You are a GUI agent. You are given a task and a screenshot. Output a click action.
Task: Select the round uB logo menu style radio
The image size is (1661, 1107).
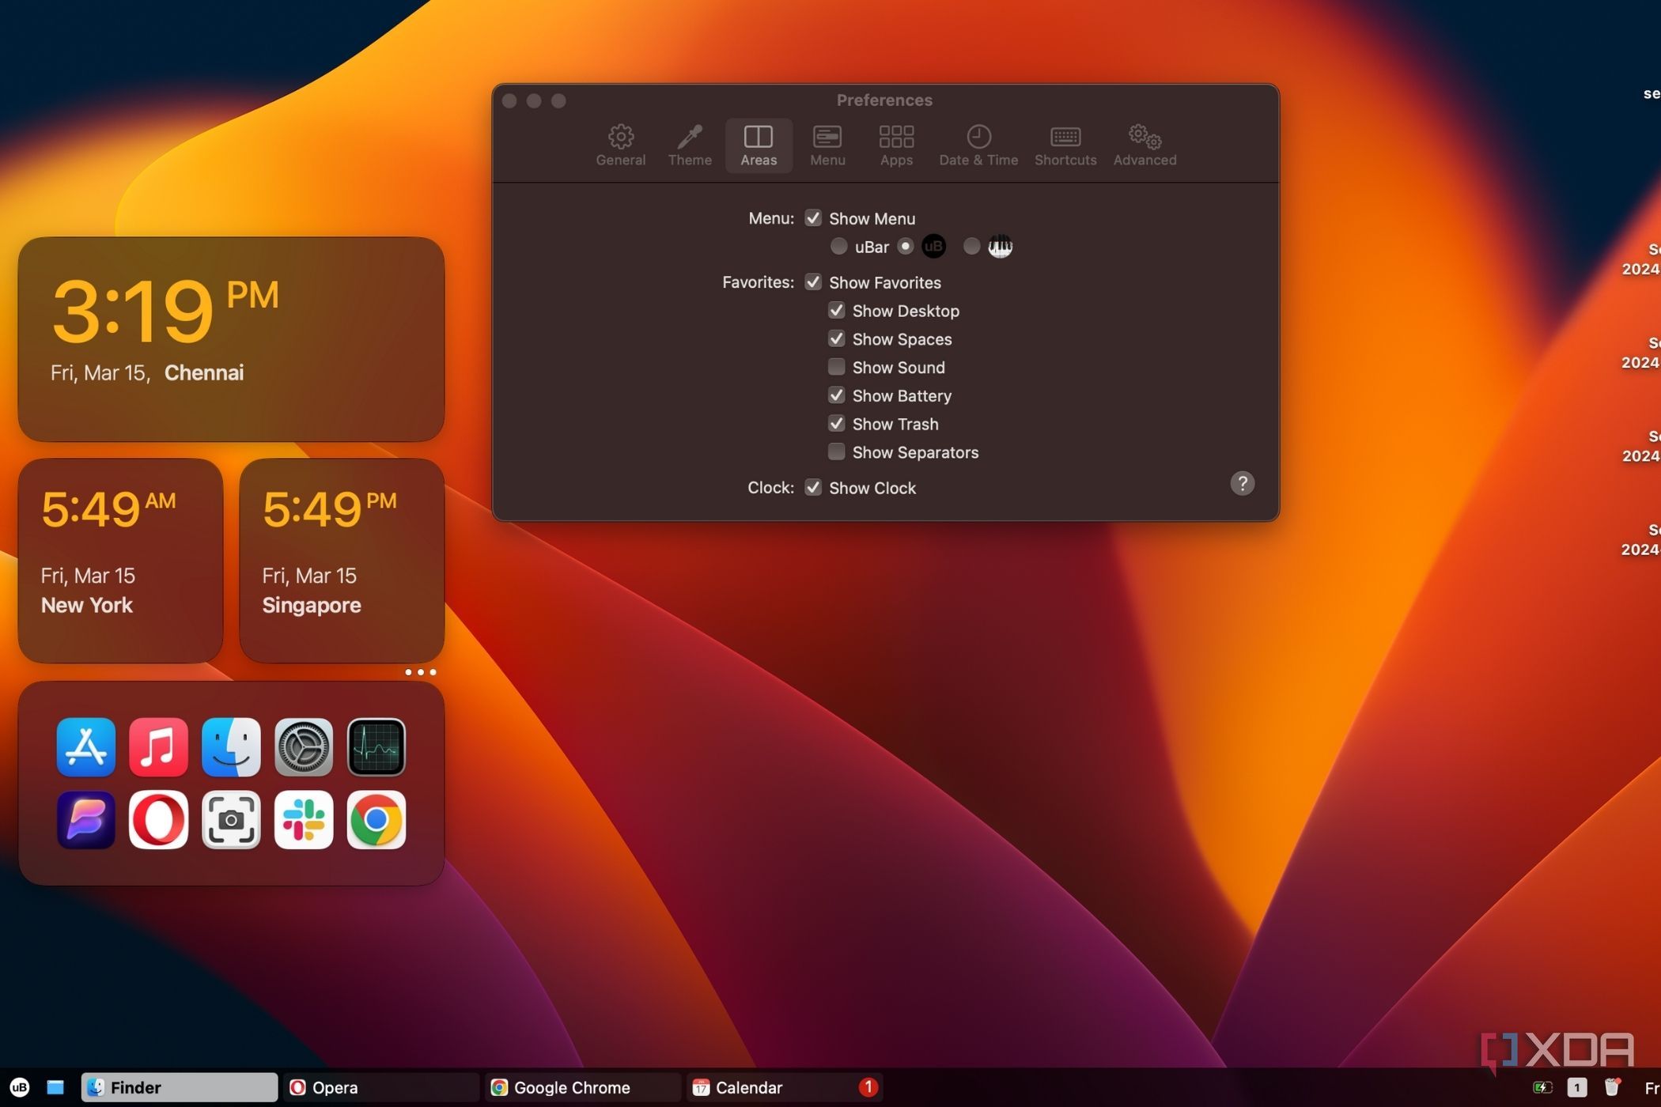[x=906, y=247]
